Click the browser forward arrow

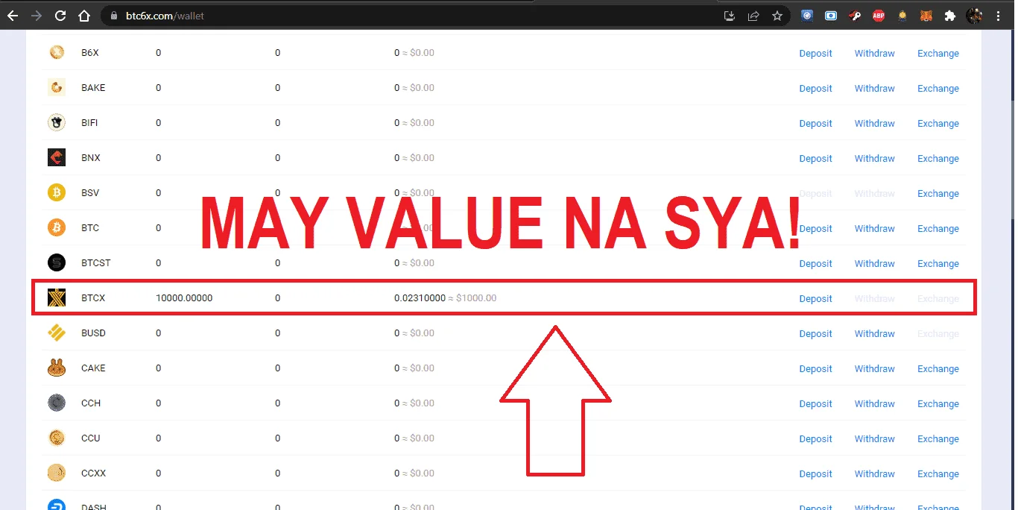coord(37,16)
